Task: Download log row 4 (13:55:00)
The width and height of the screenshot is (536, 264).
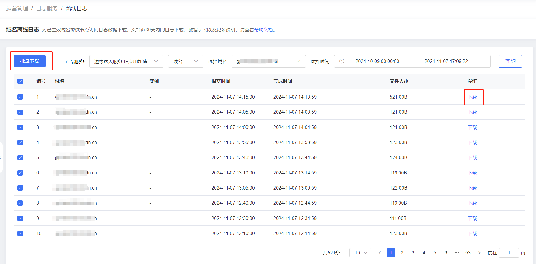Action: [472, 142]
